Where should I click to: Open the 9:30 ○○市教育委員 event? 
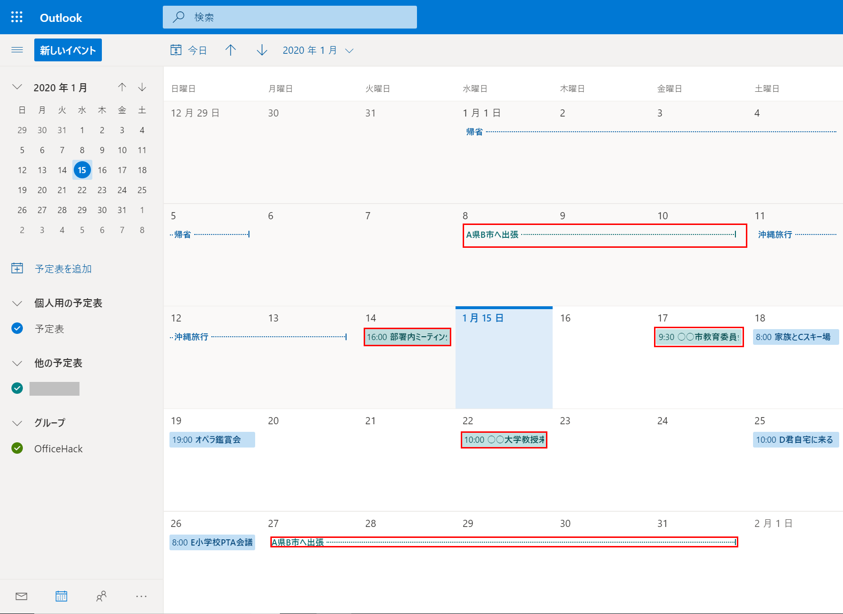pyautogui.click(x=699, y=337)
